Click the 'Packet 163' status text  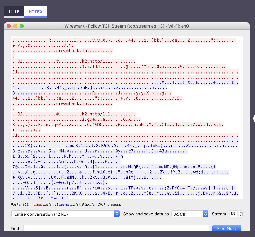click(x=20, y=204)
